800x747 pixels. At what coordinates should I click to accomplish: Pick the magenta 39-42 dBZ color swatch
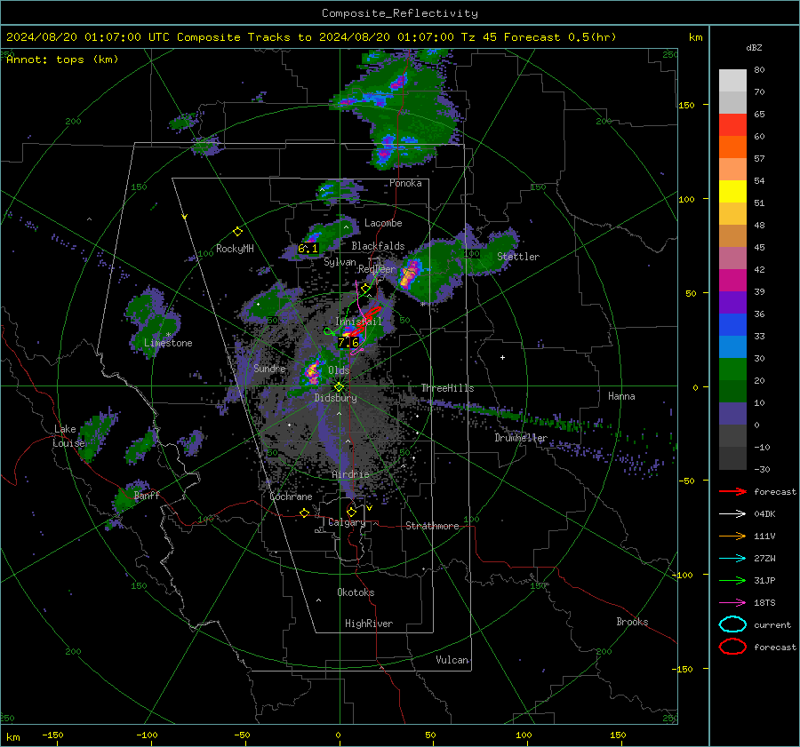tap(732, 281)
